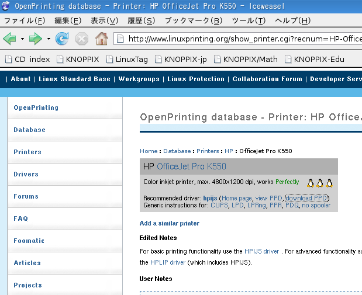Click the Edited Notes heading

pyautogui.click(x=158, y=238)
